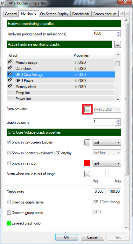
Task: Click the red tray icon color swatch
Action: pos(87,163)
